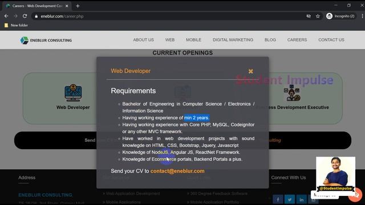The width and height of the screenshot is (365, 205).
Task: Open the DIGITAL MARKETING menu item
Action: pos(233,40)
